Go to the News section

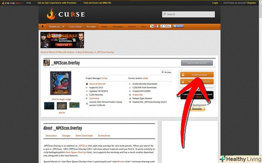pyautogui.click(x=104, y=27)
